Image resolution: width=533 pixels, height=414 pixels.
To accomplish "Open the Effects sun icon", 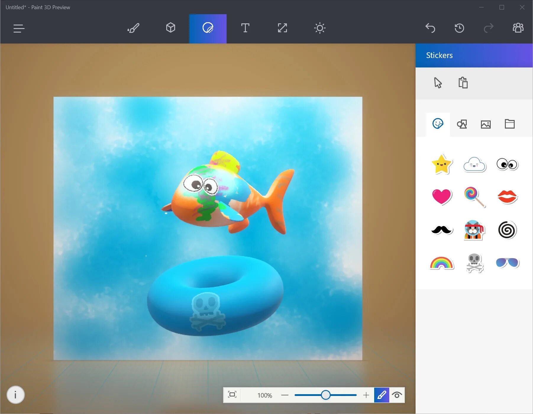I will coord(320,28).
